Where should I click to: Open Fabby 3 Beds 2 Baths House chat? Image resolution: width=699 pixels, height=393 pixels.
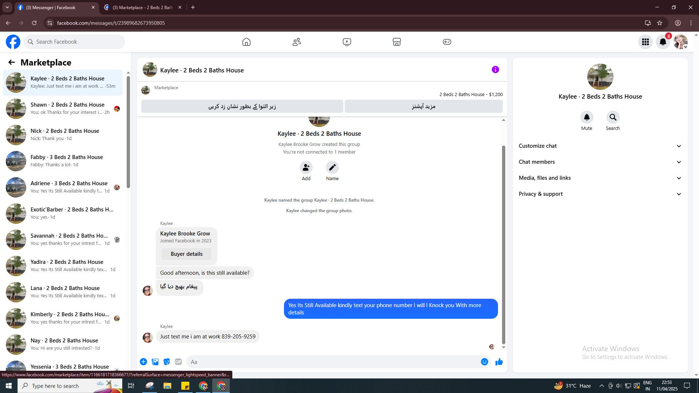tap(63, 161)
